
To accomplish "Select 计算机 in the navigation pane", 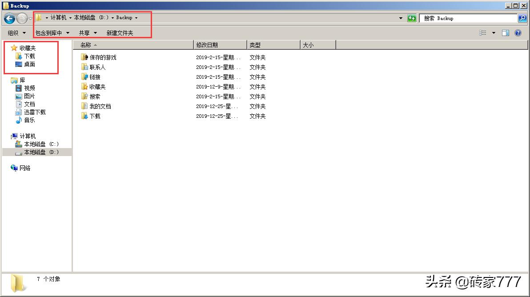I will (x=28, y=136).
